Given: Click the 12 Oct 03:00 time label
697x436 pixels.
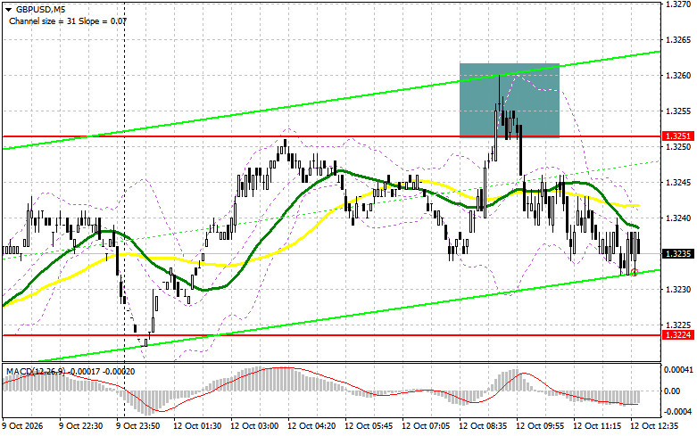Looking at the screenshot, I should pyautogui.click(x=254, y=426).
